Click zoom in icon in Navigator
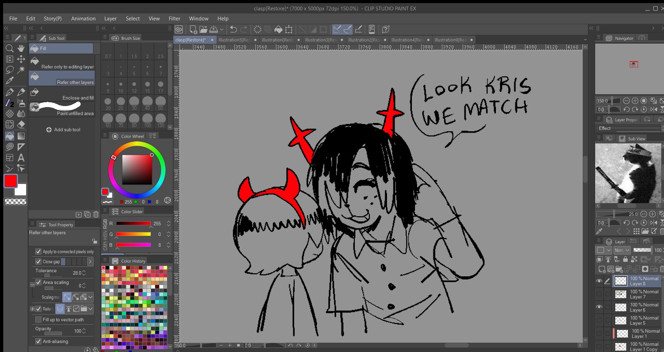The image size is (664, 352). point(635,101)
